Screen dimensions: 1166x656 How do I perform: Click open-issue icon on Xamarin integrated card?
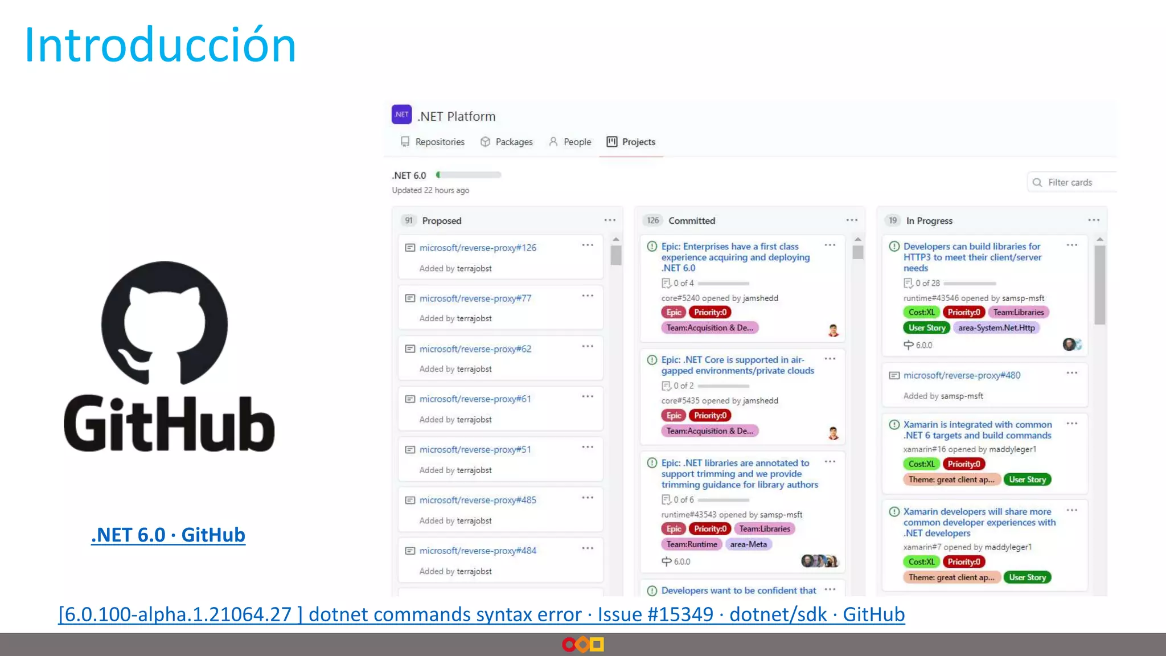[x=894, y=424]
